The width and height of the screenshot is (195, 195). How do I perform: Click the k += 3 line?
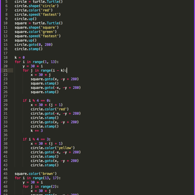[x=37, y=131]
